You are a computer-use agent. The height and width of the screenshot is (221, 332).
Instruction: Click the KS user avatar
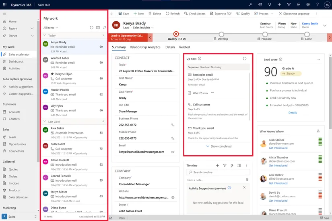coord(327,5)
